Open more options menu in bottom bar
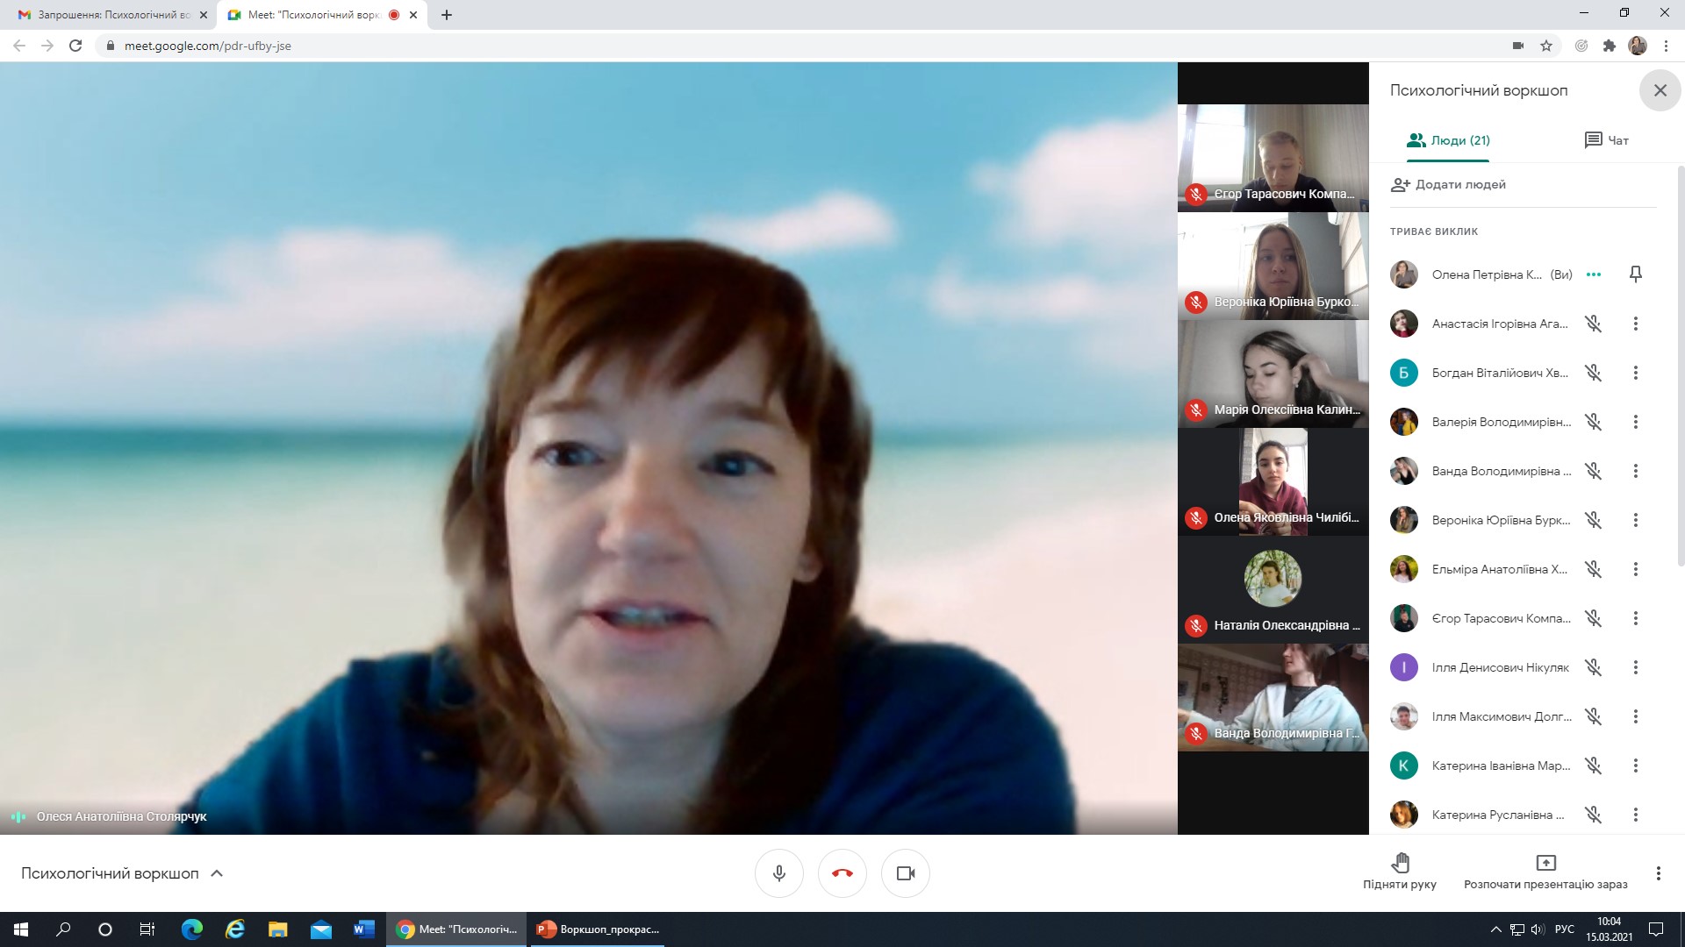The width and height of the screenshot is (1685, 947). point(1658,873)
